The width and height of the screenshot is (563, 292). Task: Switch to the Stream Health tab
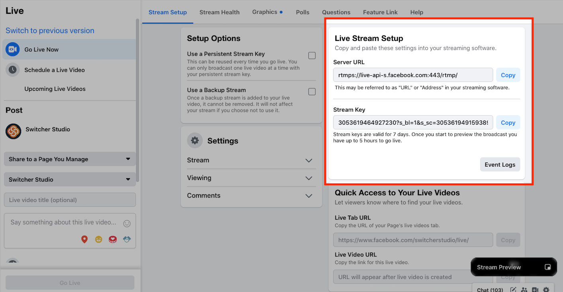[220, 12]
